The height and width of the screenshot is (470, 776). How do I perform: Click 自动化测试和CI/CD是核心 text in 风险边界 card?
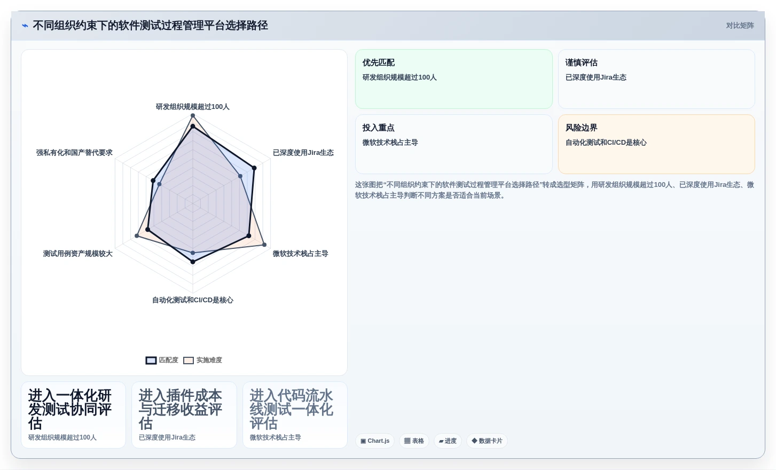pyautogui.click(x=606, y=143)
